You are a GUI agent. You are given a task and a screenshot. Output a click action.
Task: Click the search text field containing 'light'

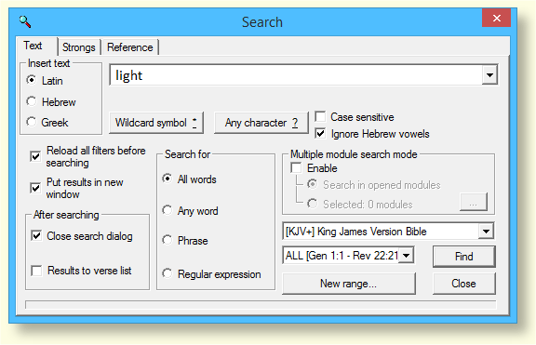tap(296, 74)
